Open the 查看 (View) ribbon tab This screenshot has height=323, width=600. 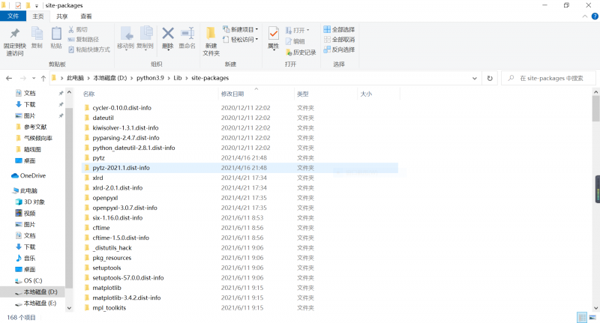pos(86,16)
